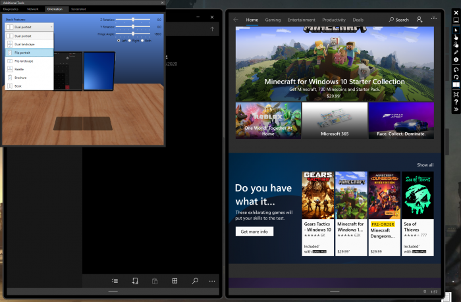Switch to the Network tab
The height and width of the screenshot is (302, 461).
33,9
